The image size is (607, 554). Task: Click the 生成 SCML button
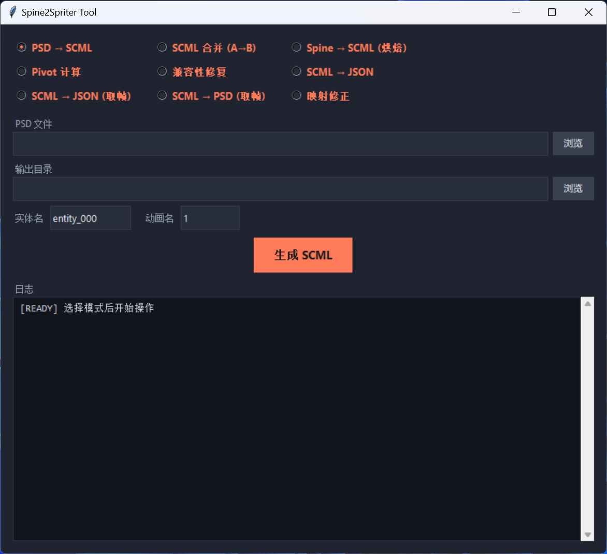pyautogui.click(x=303, y=255)
